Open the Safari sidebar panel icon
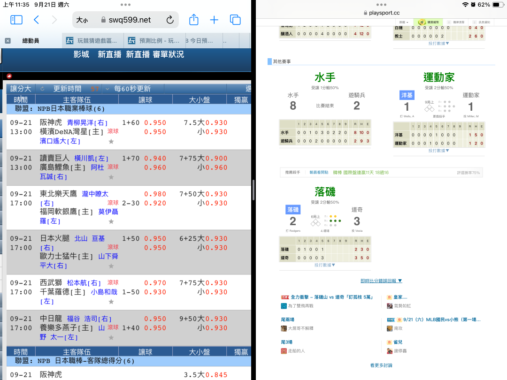Screen dimensions: 507x380 [16, 20]
